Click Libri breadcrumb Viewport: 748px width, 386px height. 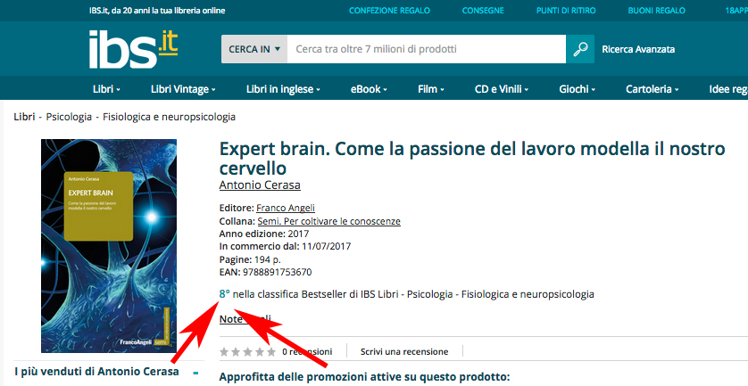[24, 117]
